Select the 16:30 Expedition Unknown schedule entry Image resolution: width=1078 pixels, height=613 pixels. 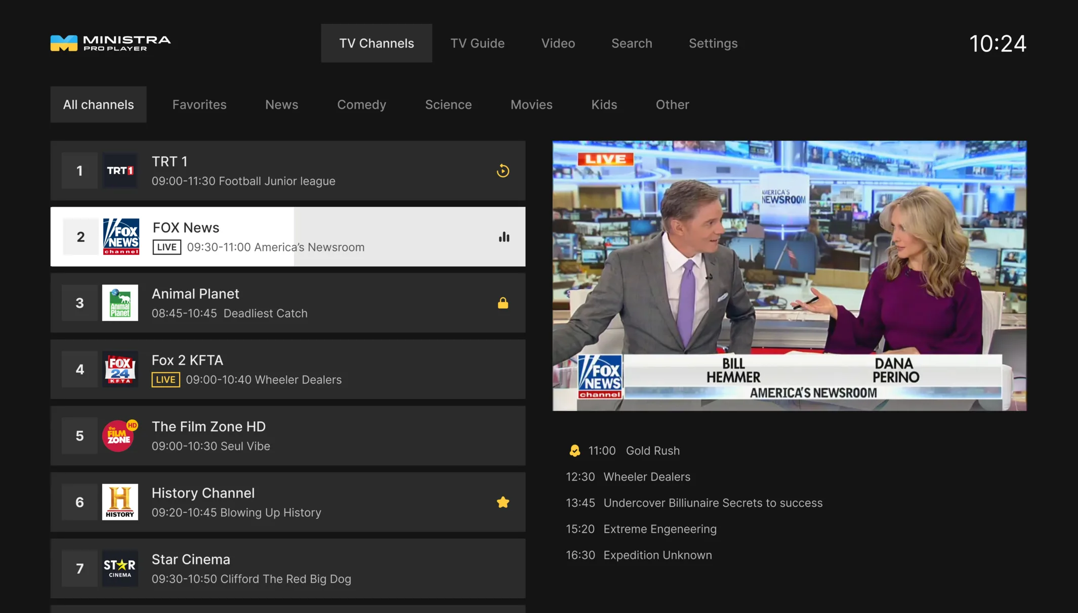(639, 555)
